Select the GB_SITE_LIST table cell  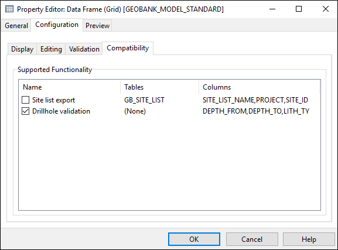[x=144, y=100]
